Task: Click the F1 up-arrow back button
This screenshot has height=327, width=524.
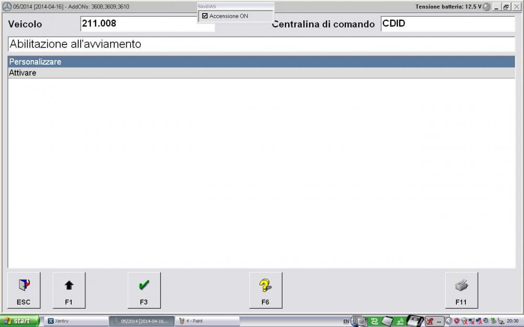Action: pos(69,290)
